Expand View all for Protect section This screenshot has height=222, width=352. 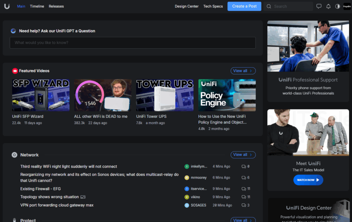(x=243, y=220)
